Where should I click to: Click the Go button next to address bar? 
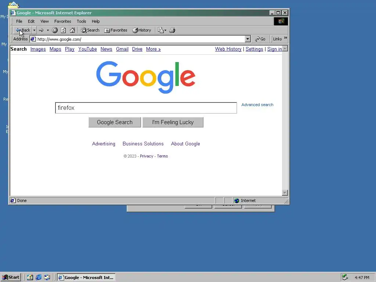click(260, 39)
